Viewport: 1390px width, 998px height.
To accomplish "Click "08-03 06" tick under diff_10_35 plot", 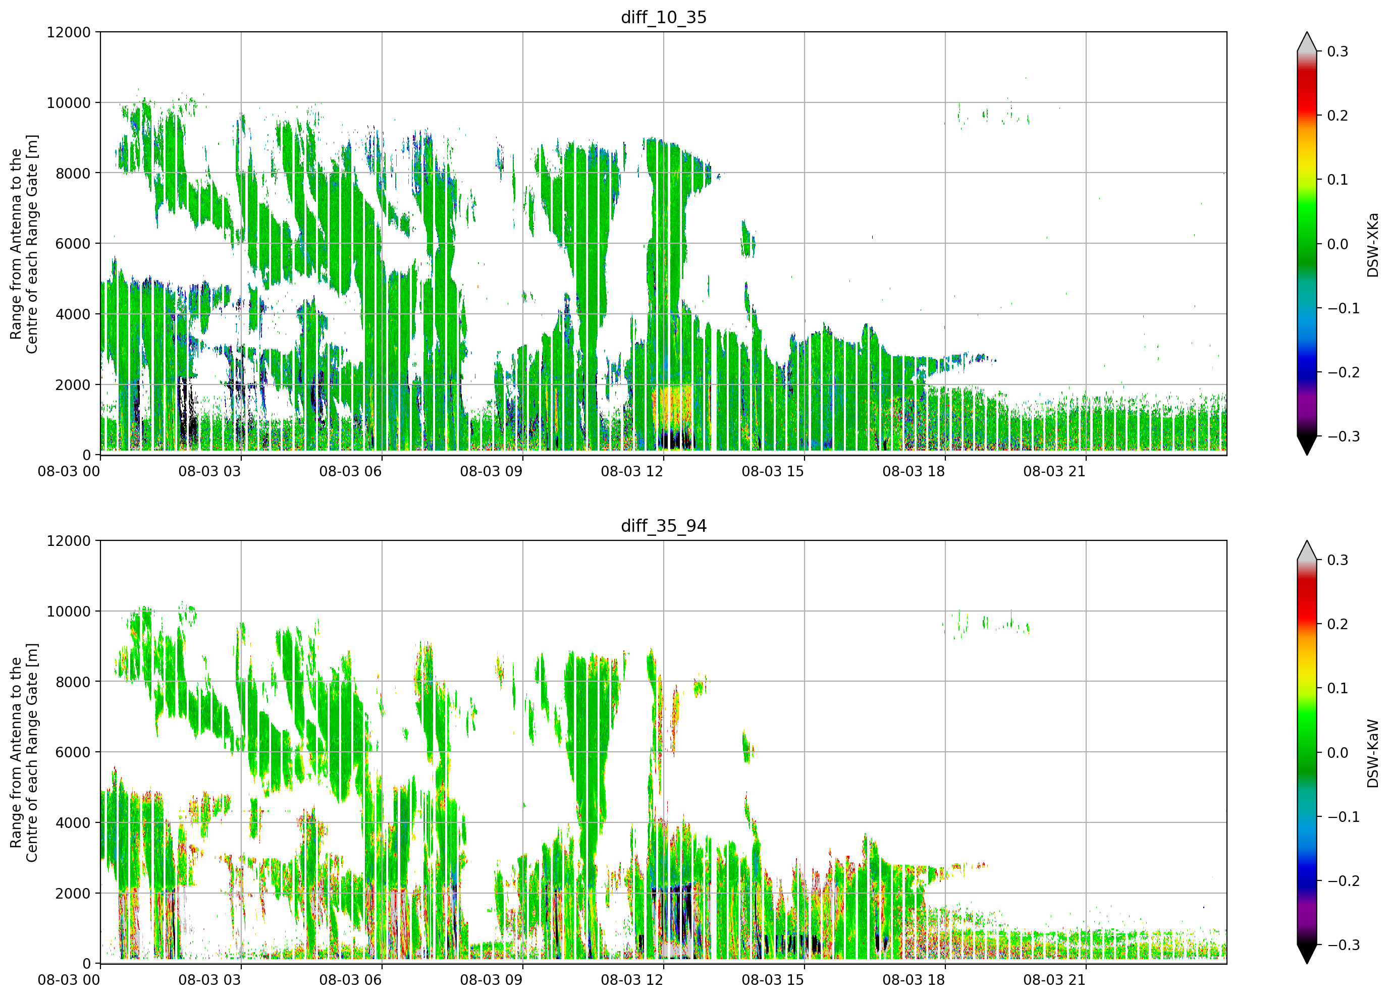I will 351,471.
